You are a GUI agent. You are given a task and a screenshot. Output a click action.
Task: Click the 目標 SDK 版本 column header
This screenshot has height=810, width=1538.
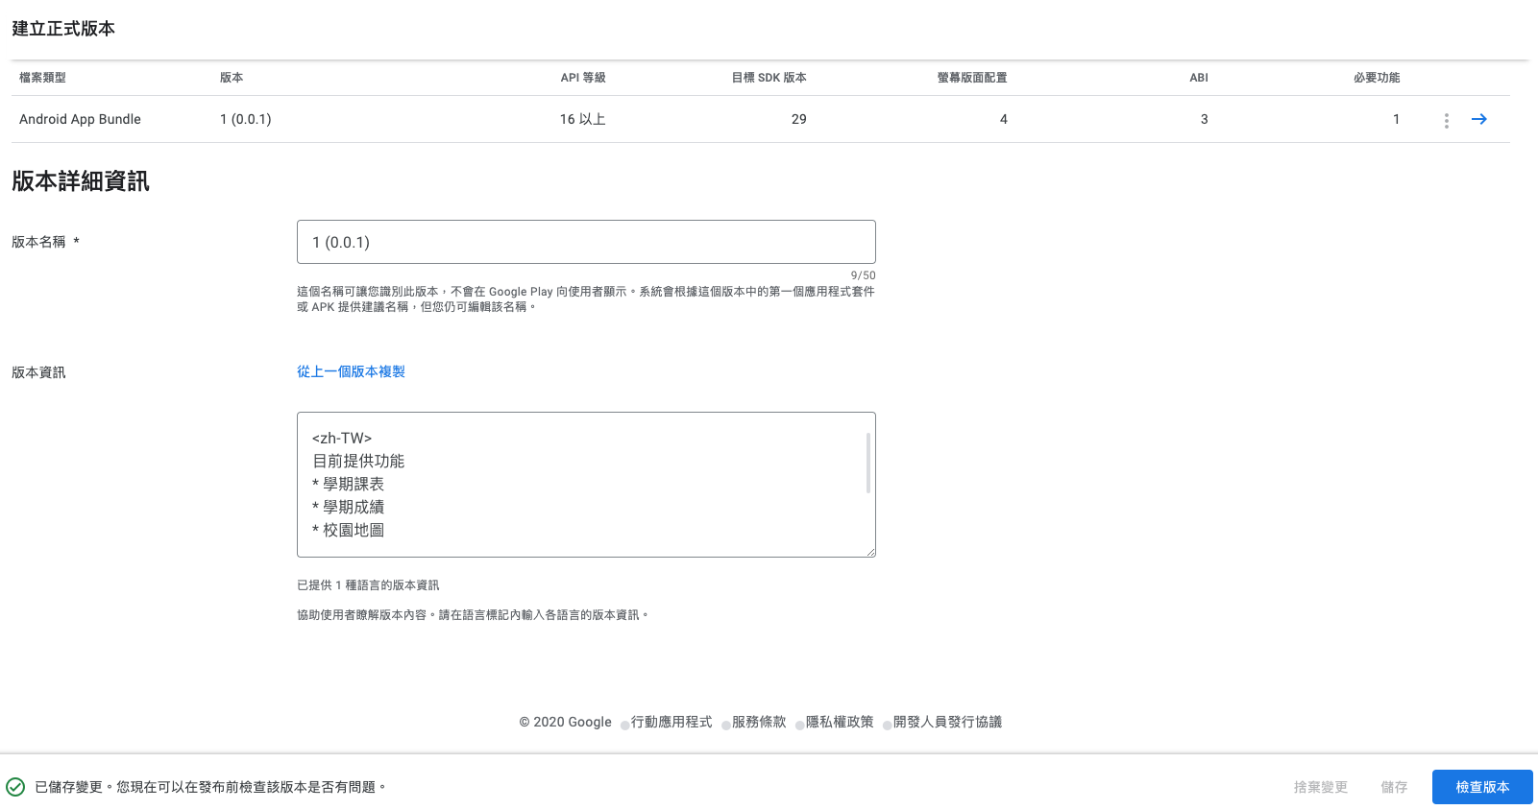click(x=769, y=78)
